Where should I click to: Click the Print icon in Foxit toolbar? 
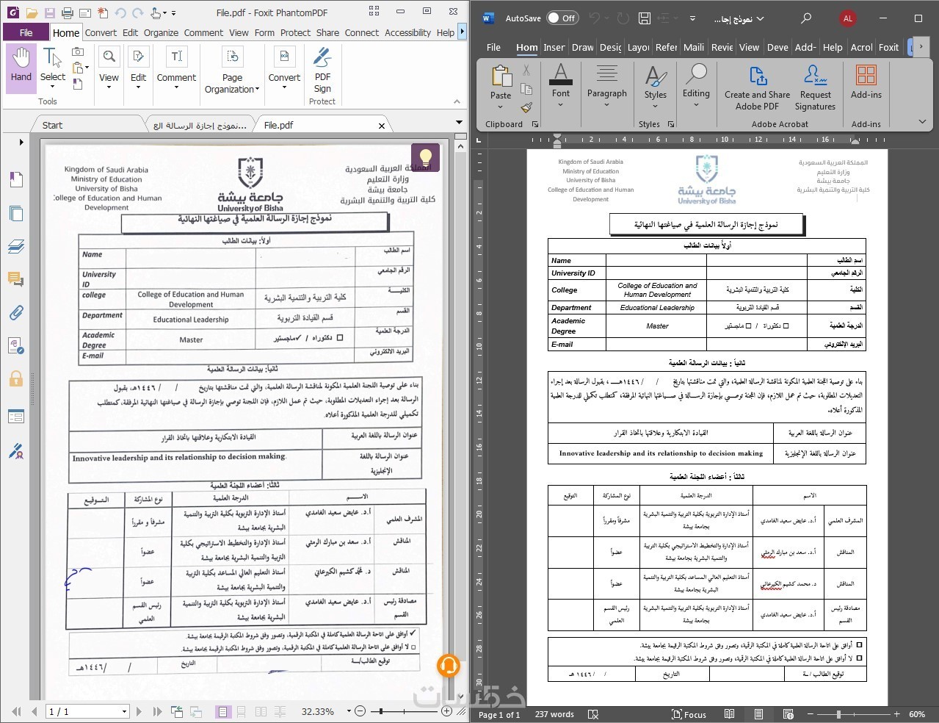[67, 13]
